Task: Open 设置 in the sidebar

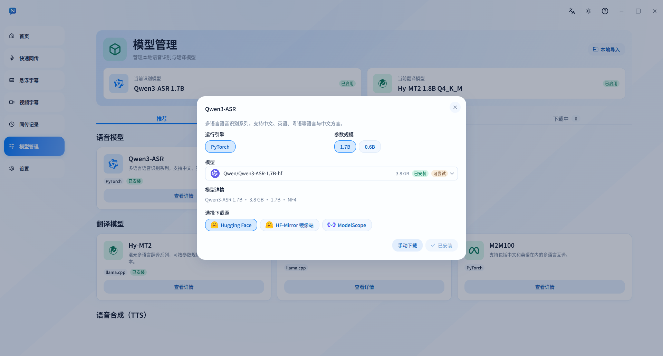Action: point(34,168)
